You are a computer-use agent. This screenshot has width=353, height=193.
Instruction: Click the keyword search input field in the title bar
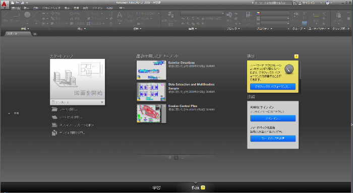(x=273, y=3)
